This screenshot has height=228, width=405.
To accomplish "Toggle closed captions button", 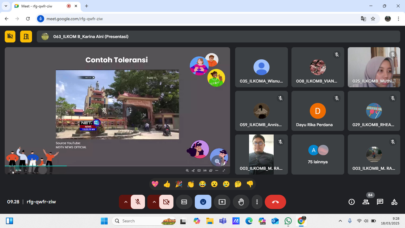I will point(184,202).
